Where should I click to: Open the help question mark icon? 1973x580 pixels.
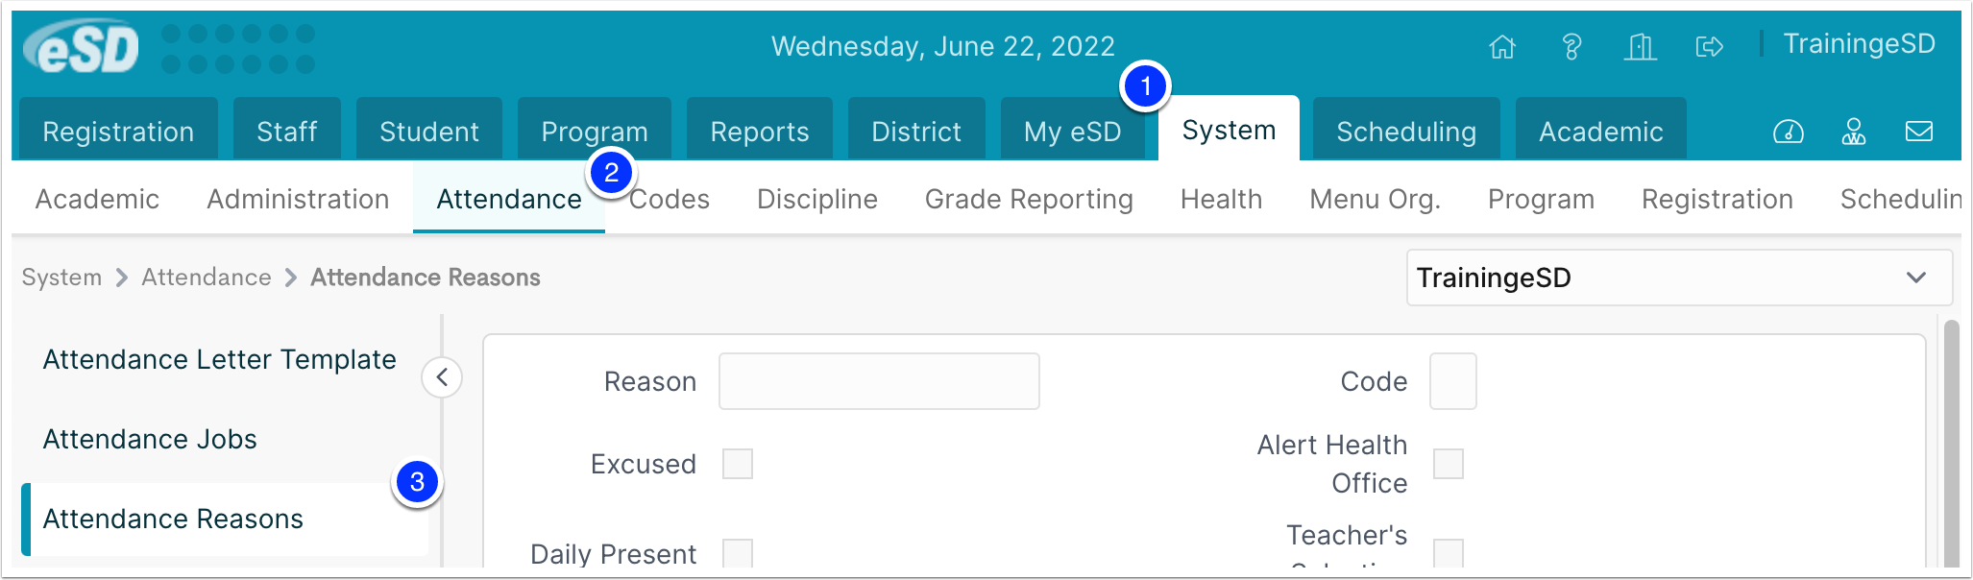(1571, 46)
